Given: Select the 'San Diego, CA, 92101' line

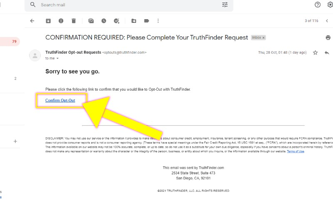Looking at the screenshot, I should (x=193, y=178).
